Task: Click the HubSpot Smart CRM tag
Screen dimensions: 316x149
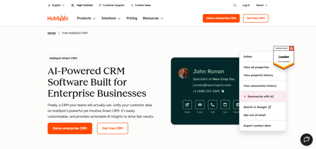Action: (63, 58)
